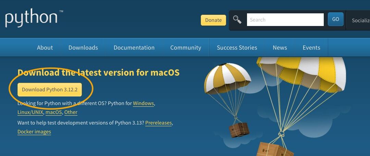
Task: Open the Community navigation item
Action: (186, 48)
